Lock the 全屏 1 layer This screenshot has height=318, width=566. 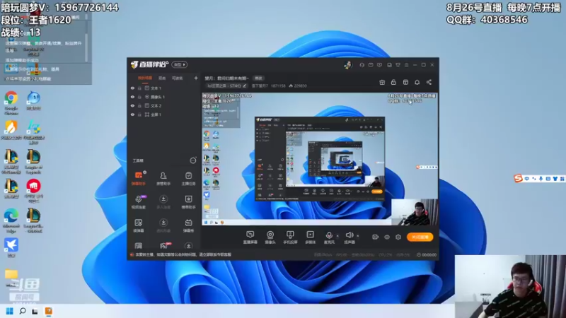(x=139, y=114)
